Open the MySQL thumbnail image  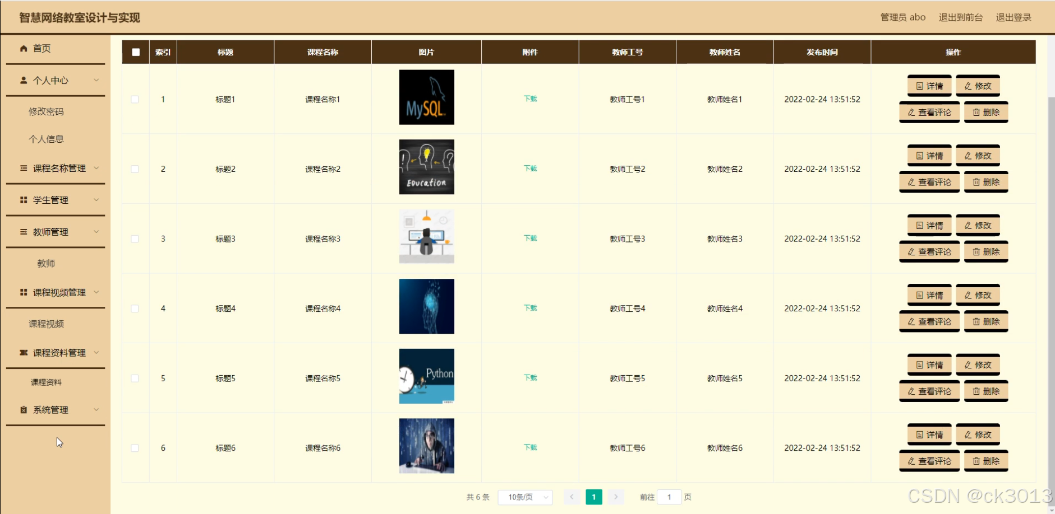tap(427, 97)
